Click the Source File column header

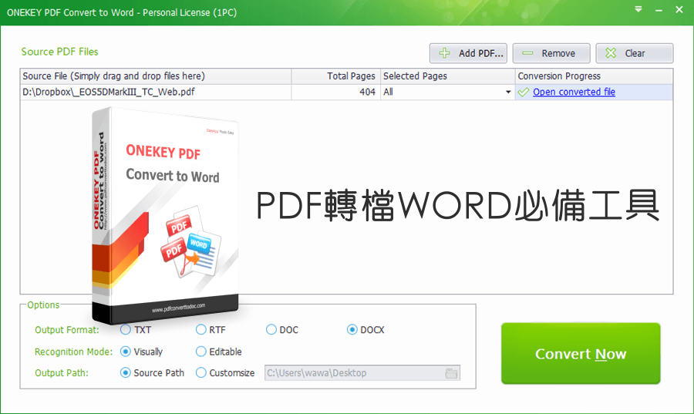pos(155,76)
